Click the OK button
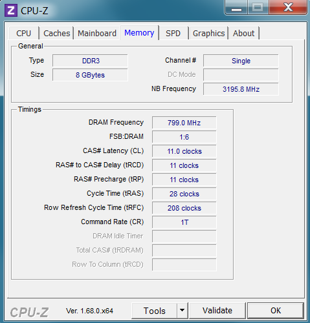 (x=276, y=311)
